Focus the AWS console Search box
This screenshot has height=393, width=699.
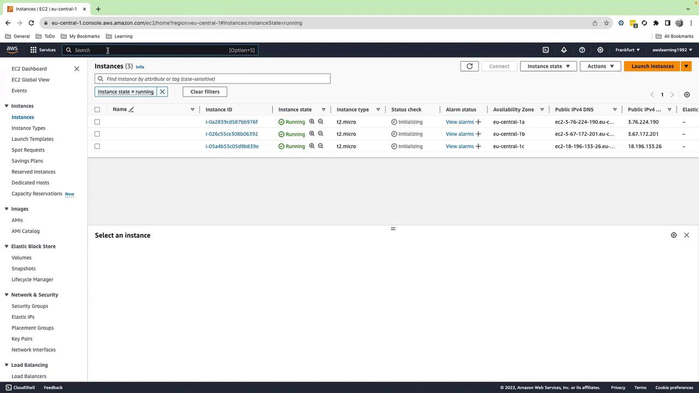(x=159, y=50)
